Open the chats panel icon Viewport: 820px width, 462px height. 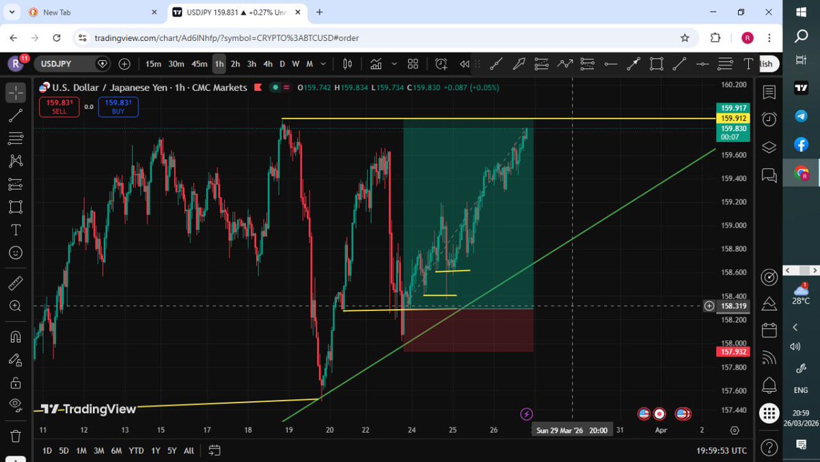point(769,175)
